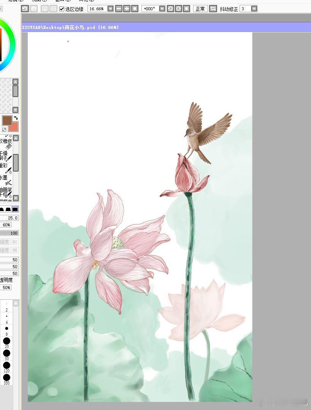Image resolution: width=311 pixels, height=410 pixels.
Task: Click the redo arrow in the toolbar
Action: click(x=34, y=9)
